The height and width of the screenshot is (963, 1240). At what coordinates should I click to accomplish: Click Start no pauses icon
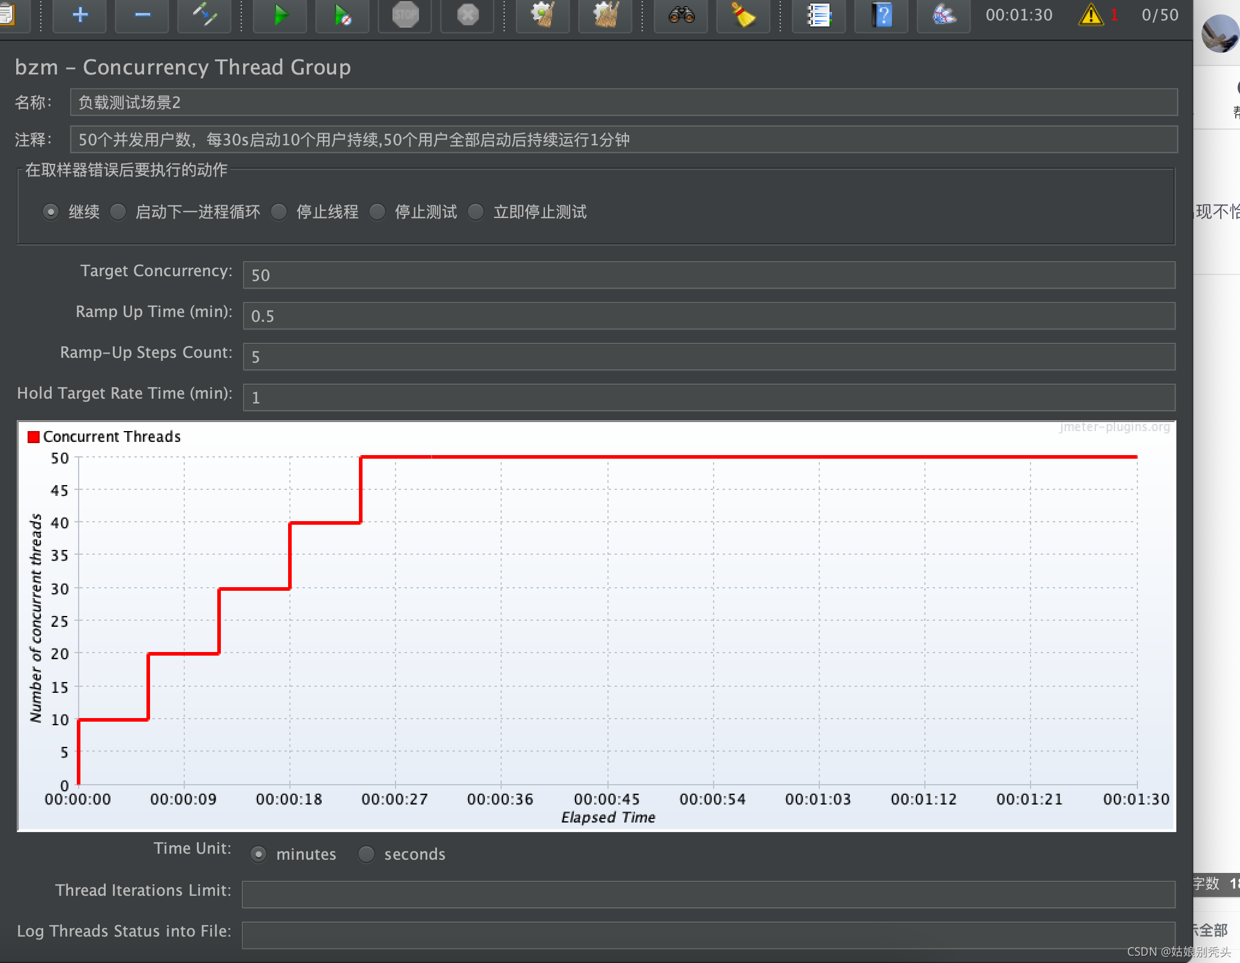click(x=343, y=15)
